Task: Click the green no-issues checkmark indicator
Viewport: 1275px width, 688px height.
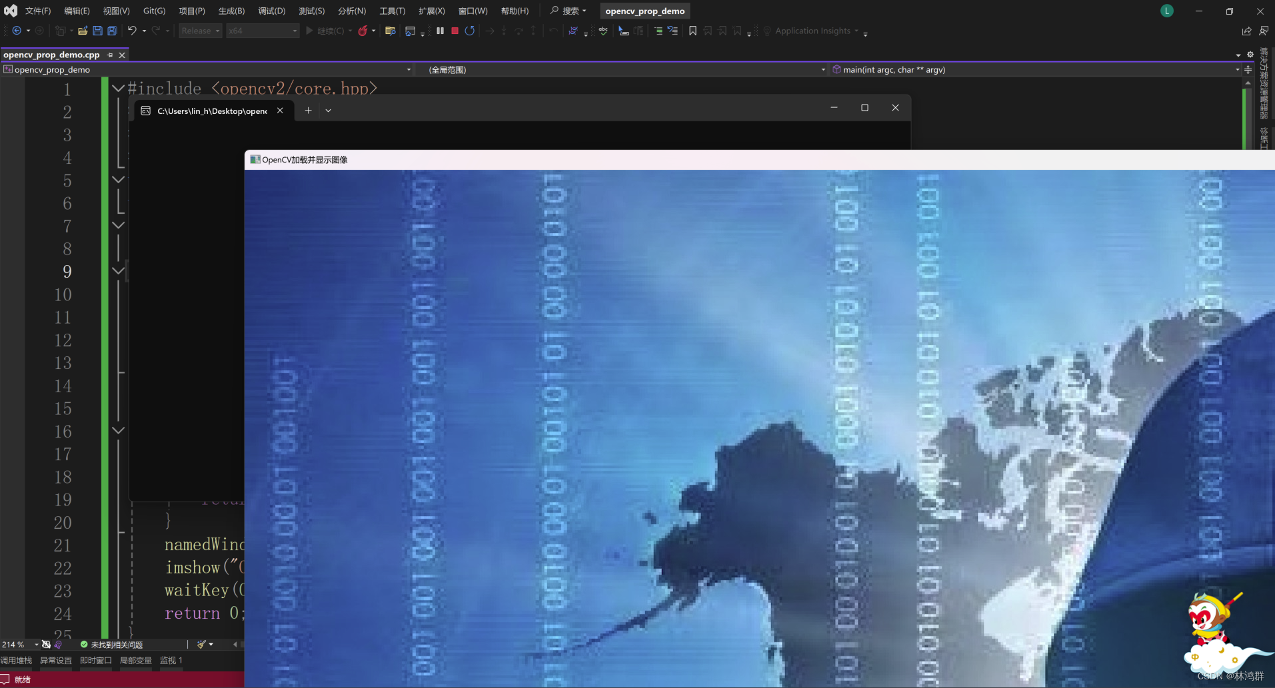Action: pos(84,644)
